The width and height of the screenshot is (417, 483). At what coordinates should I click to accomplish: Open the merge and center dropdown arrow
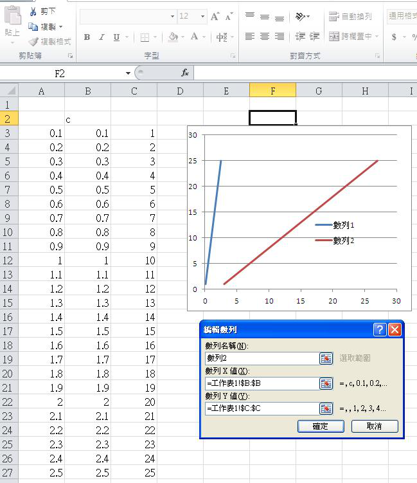click(x=377, y=37)
